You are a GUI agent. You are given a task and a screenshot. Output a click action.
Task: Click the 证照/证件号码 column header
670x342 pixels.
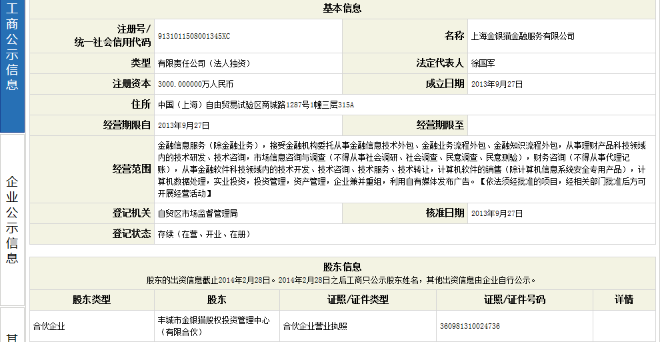(x=515, y=300)
